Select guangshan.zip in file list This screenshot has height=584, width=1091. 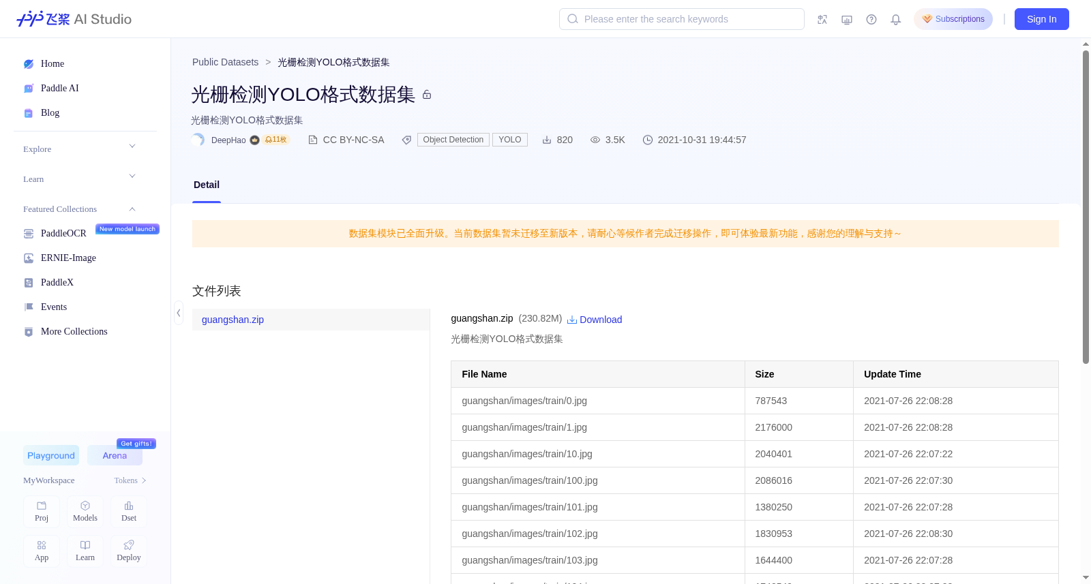pyautogui.click(x=311, y=320)
